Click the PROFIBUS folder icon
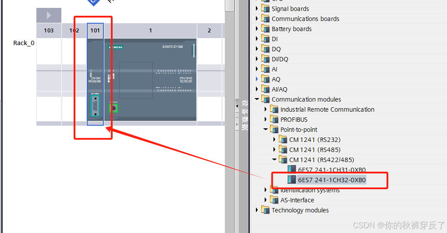447x233 pixels. [x=274, y=120]
